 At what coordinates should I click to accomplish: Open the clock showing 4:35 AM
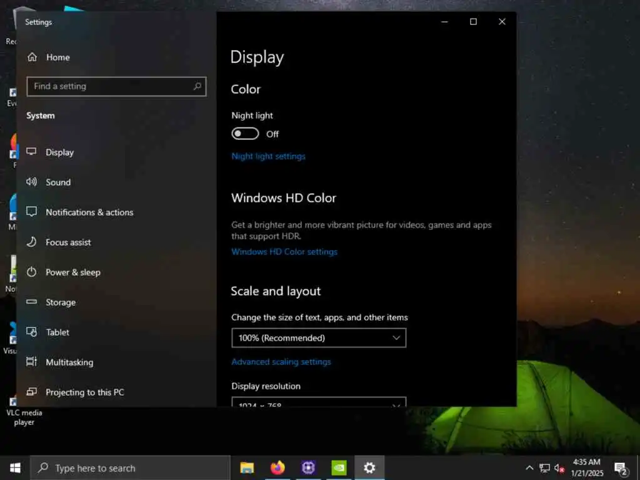click(586, 467)
